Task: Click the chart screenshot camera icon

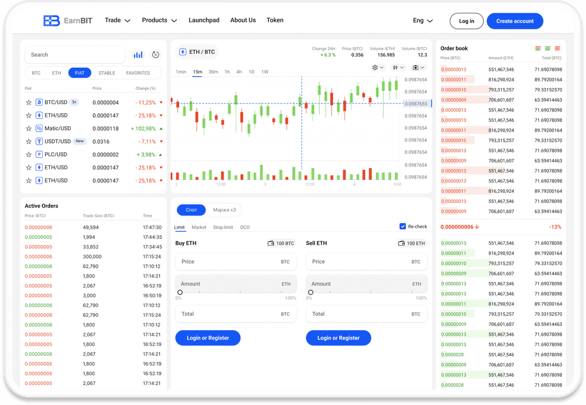Action: (415, 67)
